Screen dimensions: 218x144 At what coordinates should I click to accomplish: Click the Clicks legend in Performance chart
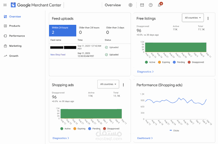click(174, 130)
